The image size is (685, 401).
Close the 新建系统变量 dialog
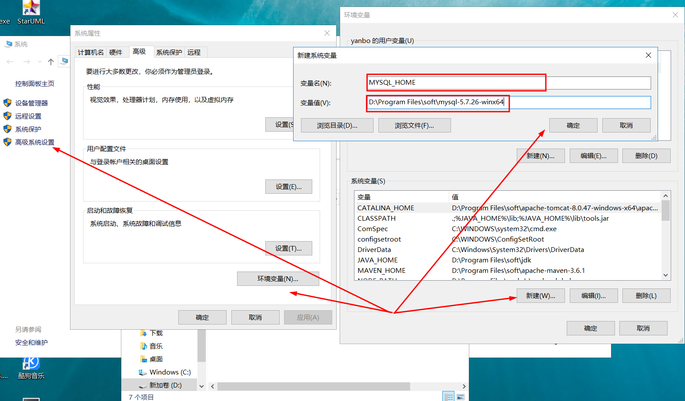[648, 55]
